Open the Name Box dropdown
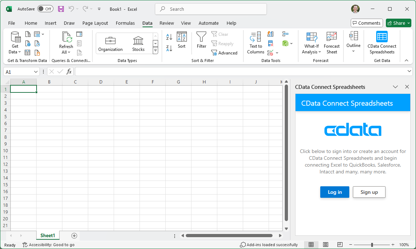 click(x=36, y=72)
